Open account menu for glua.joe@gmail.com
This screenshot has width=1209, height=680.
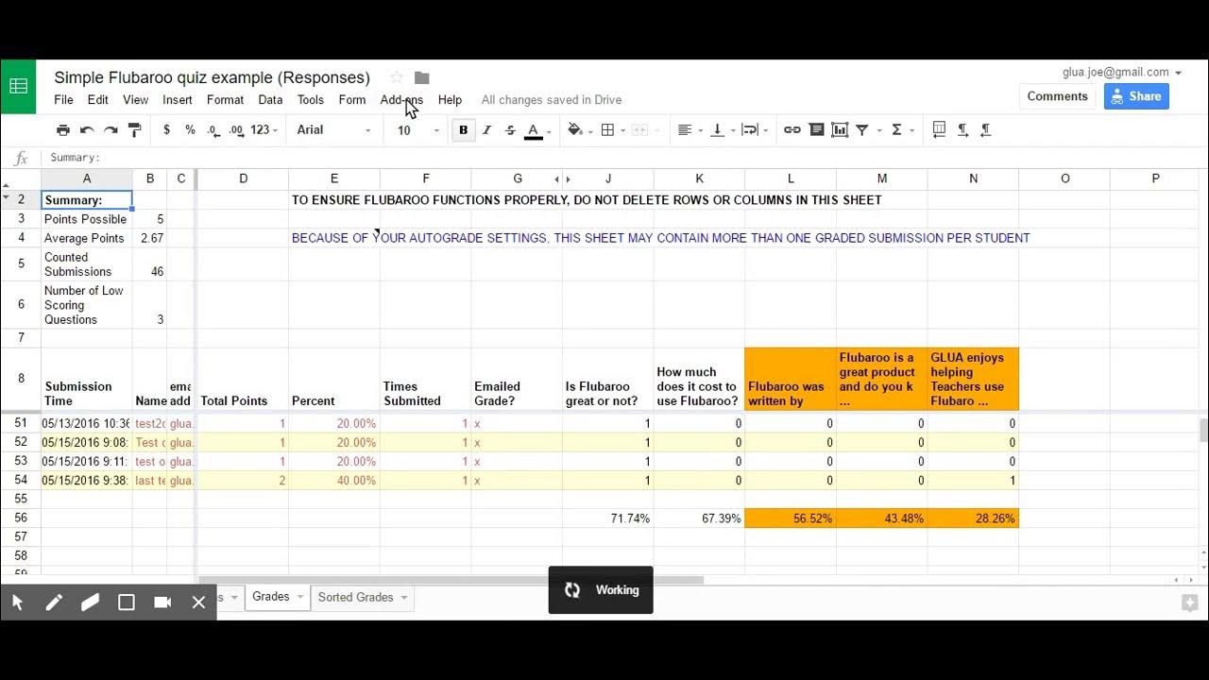point(1121,73)
